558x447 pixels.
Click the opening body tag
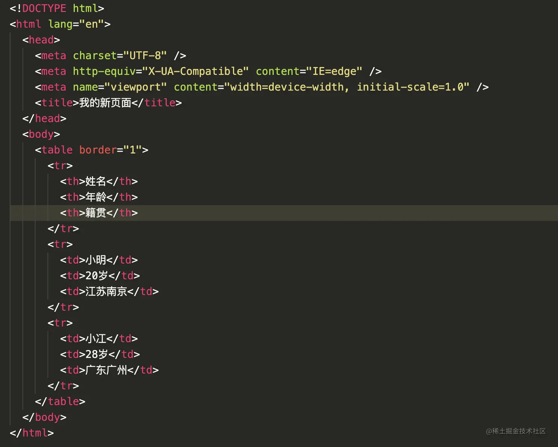click(41, 134)
